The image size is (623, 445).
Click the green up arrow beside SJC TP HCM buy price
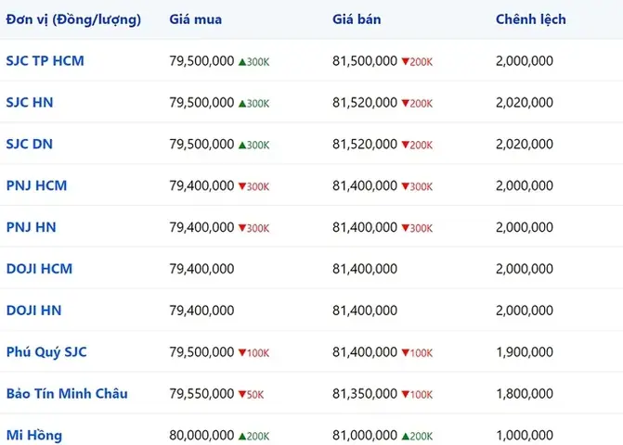pos(242,62)
